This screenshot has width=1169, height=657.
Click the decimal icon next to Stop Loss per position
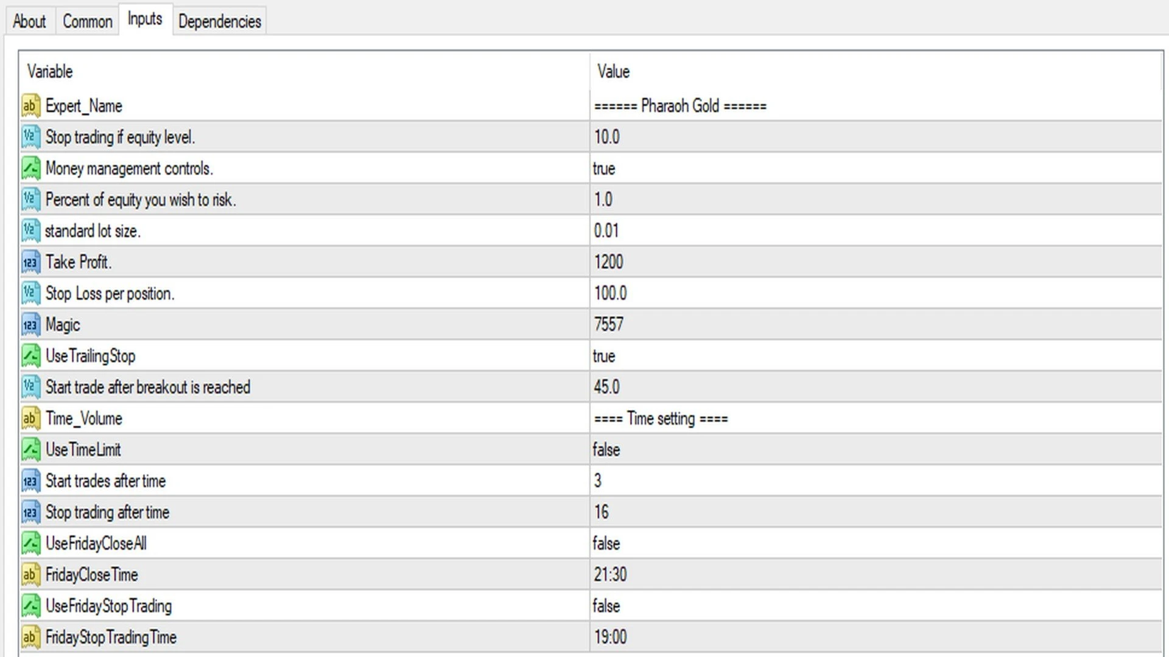tap(30, 293)
